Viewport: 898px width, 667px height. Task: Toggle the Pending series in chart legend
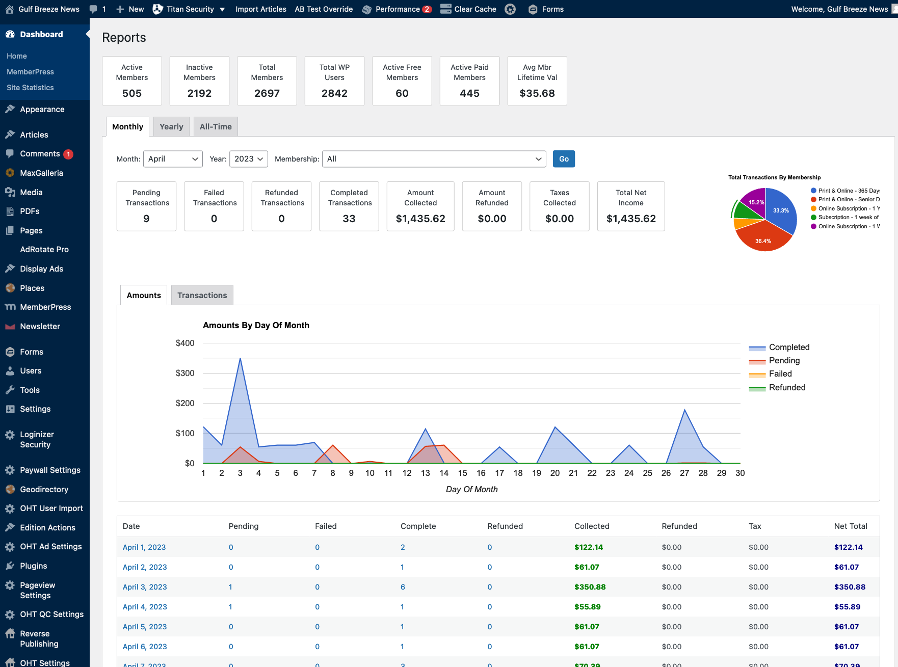pos(784,360)
